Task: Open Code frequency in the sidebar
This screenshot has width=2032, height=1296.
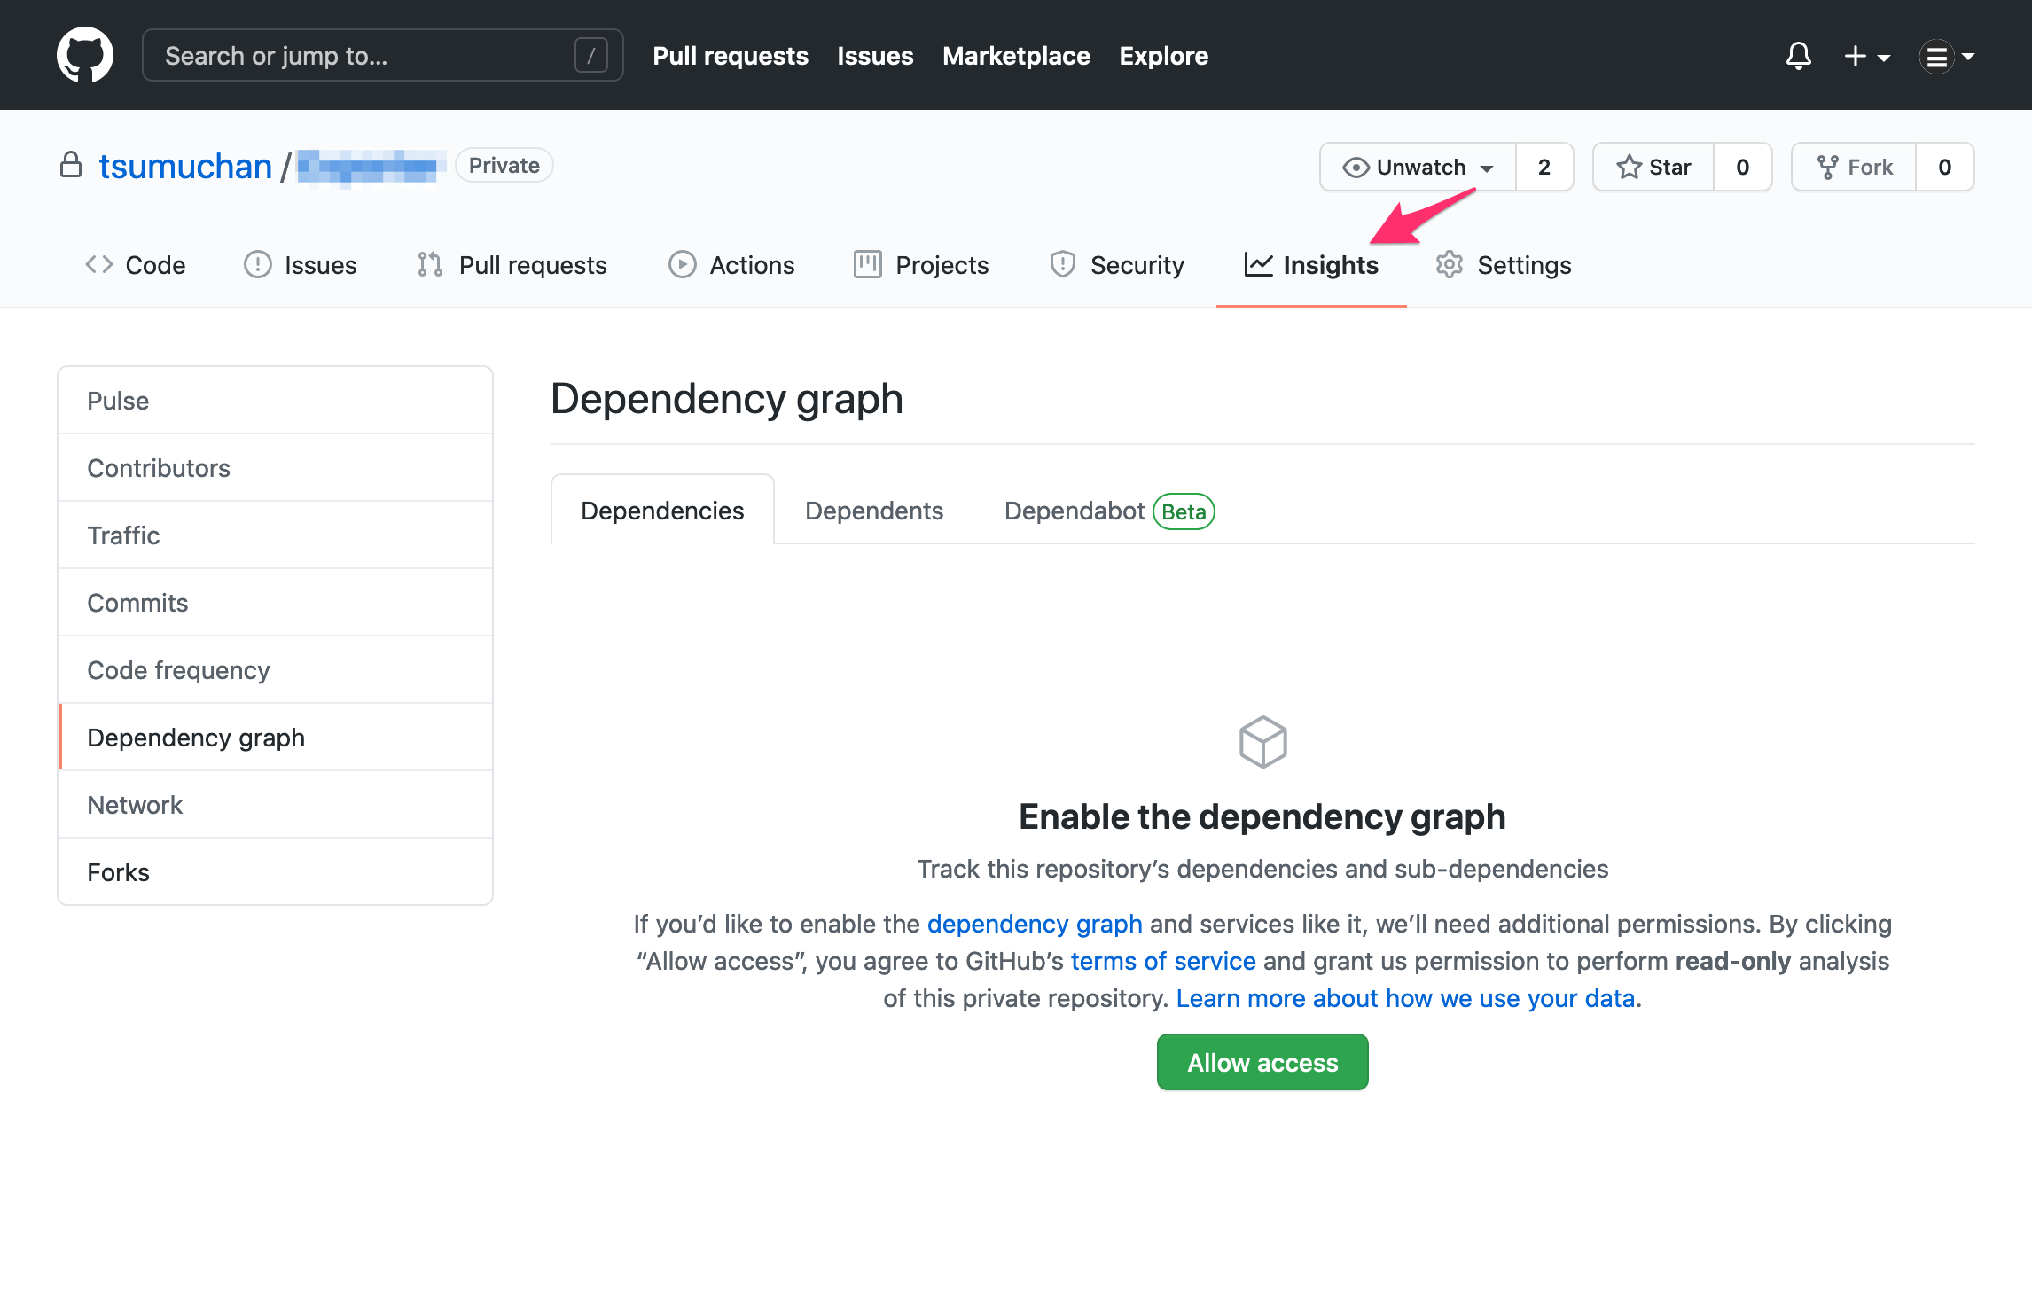Action: tap(275, 670)
